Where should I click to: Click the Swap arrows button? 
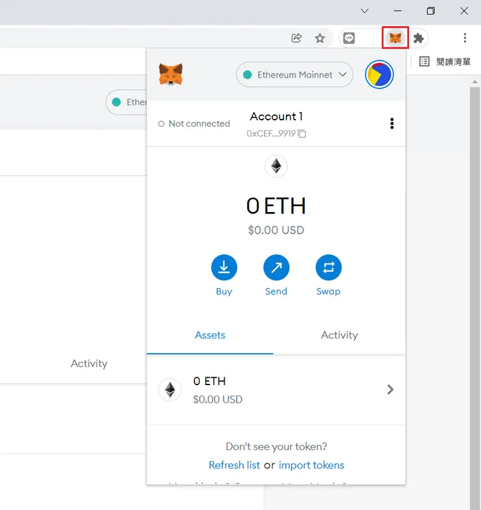[x=328, y=267]
